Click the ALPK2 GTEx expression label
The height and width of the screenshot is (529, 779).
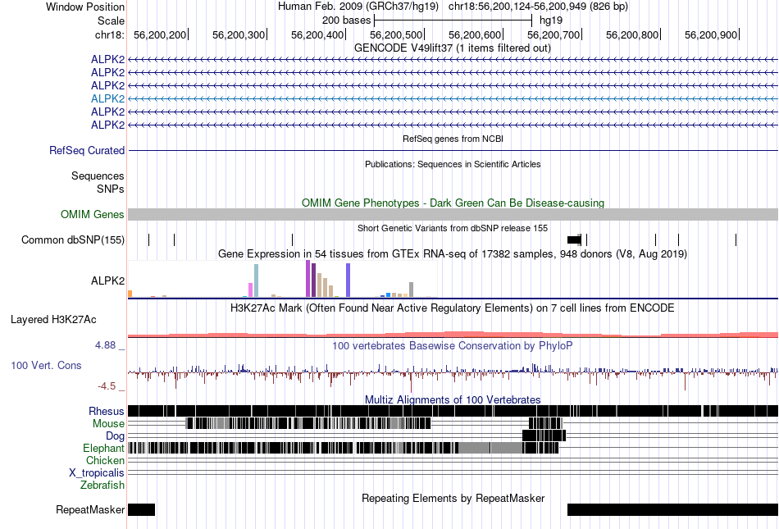[107, 280]
